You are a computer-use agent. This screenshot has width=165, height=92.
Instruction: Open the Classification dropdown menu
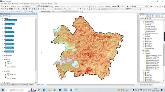tap(59, 9)
